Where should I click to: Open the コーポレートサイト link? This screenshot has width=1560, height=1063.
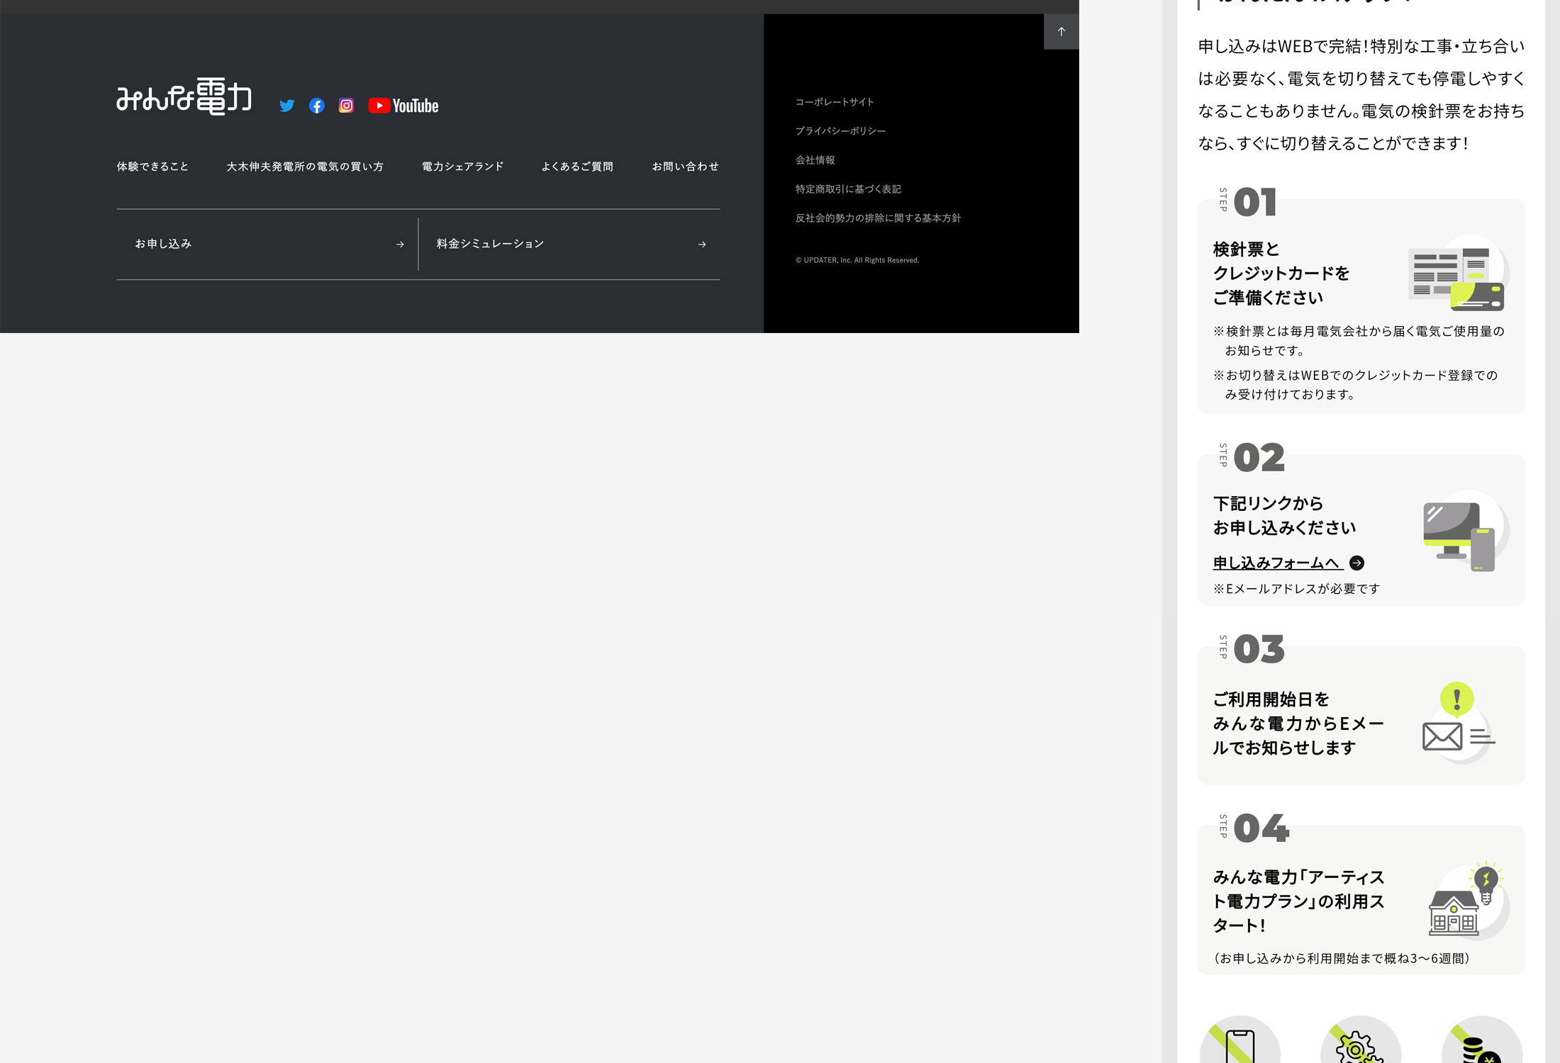834,102
